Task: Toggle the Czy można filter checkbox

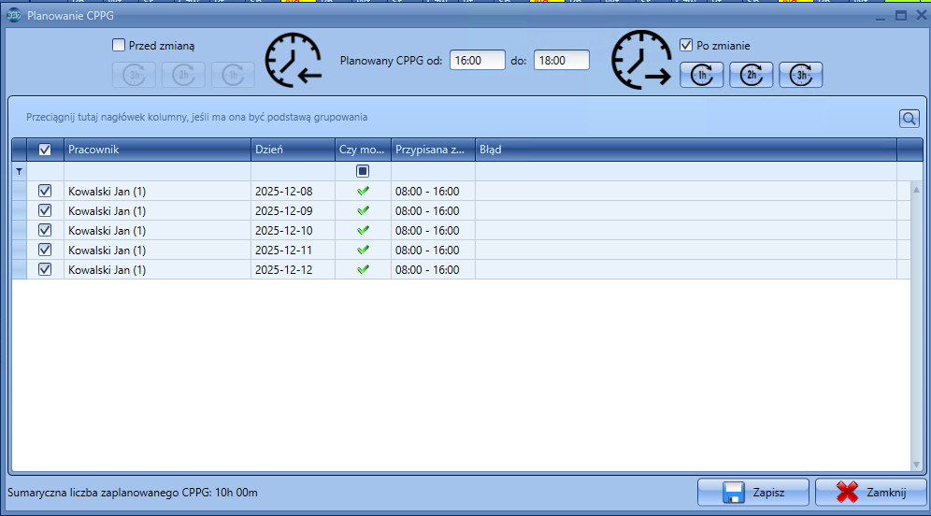Action: (x=363, y=171)
